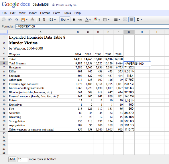Toggle the wrap text button
Viewport: 169px width, 164px height.
pos(131,19)
